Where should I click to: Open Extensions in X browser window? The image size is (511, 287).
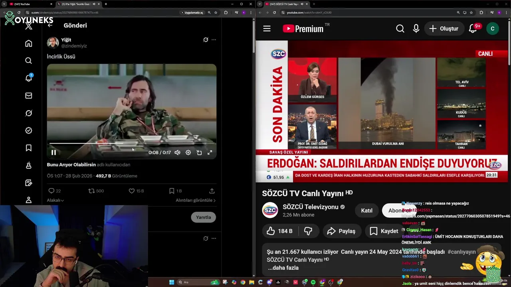click(x=226, y=12)
